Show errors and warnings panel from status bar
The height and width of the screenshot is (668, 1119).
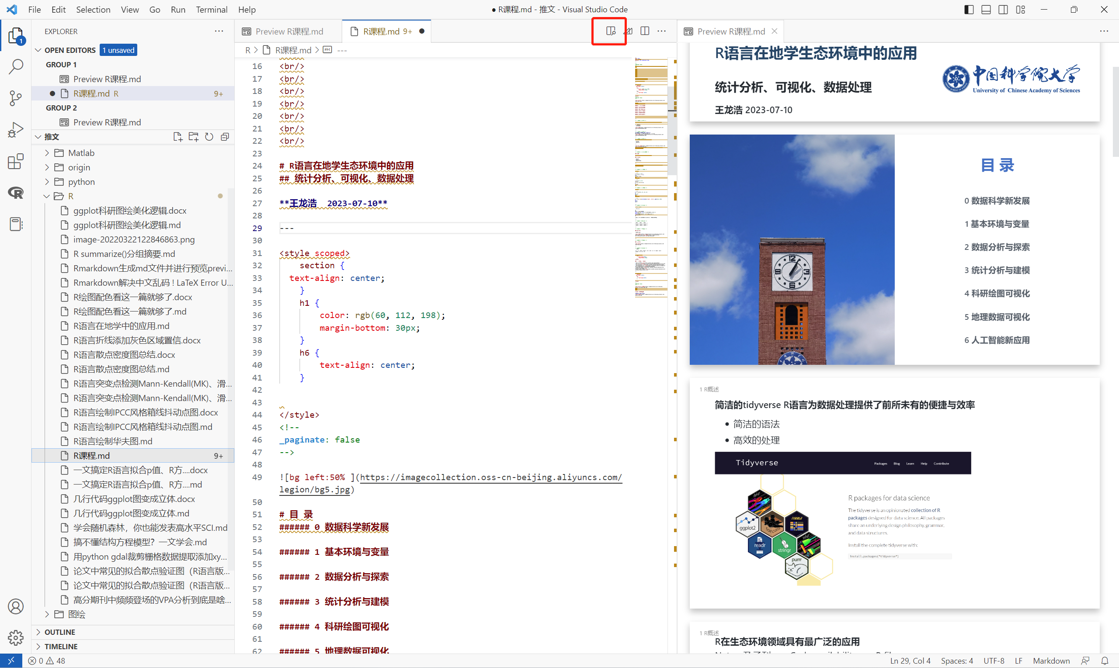pos(47,661)
